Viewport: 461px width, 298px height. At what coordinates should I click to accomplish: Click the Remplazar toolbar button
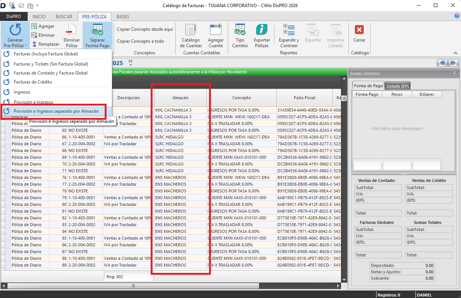coord(44,44)
